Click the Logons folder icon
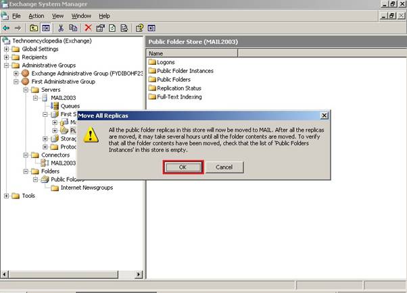 pos(152,62)
